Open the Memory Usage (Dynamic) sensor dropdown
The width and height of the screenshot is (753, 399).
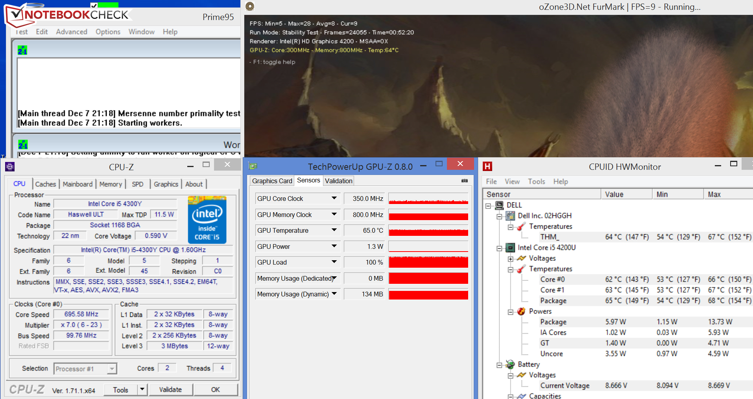coord(334,294)
